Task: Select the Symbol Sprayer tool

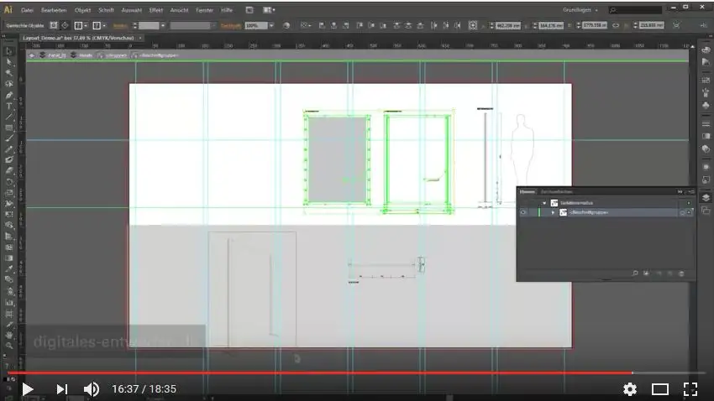Action: click(x=8, y=291)
